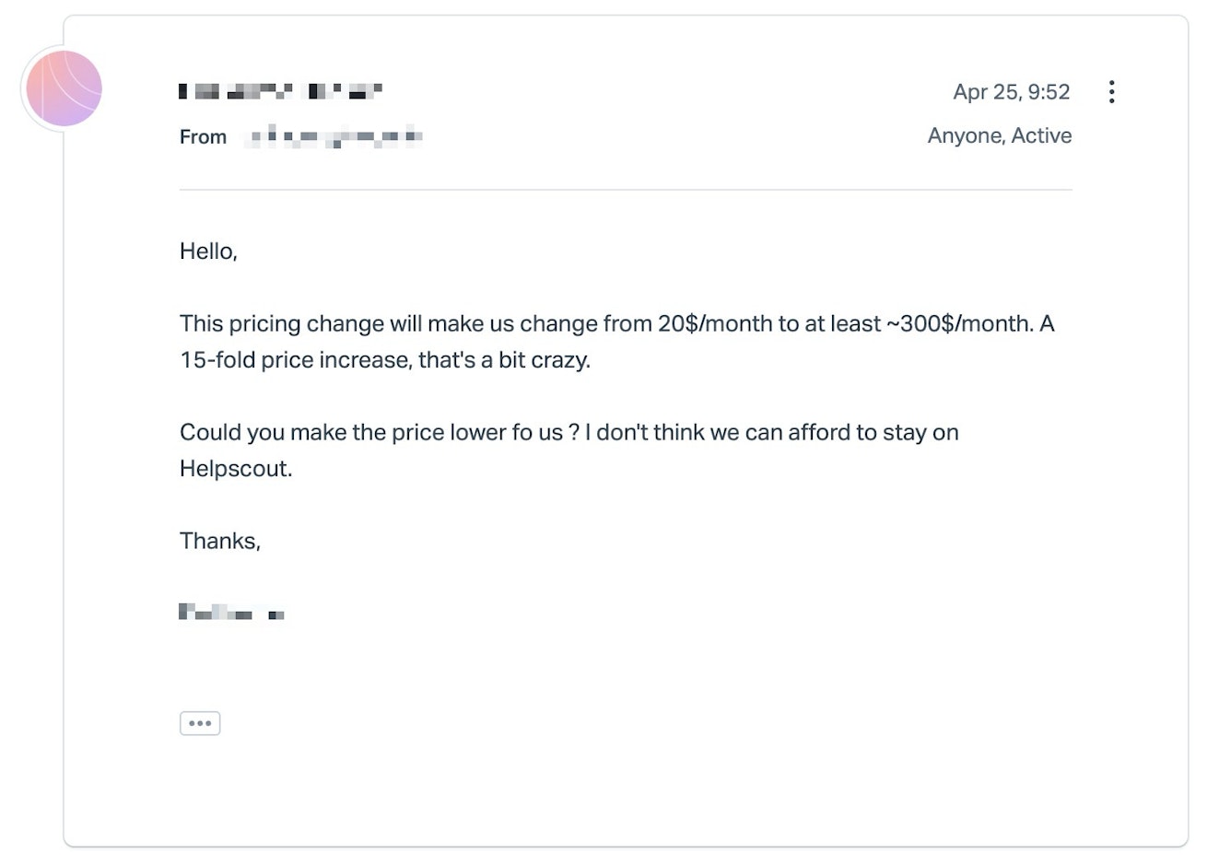Viewport: 1219px width, 865px height.
Task: Click the Thanks, closing line
Action: [220, 541]
